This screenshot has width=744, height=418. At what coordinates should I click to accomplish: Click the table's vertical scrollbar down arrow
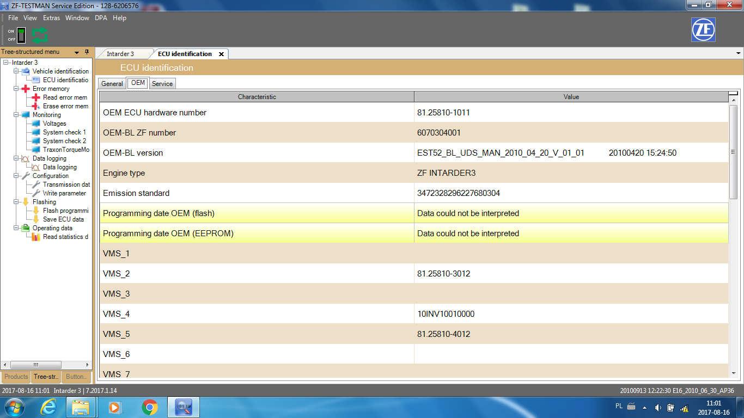pyautogui.click(x=733, y=373)
